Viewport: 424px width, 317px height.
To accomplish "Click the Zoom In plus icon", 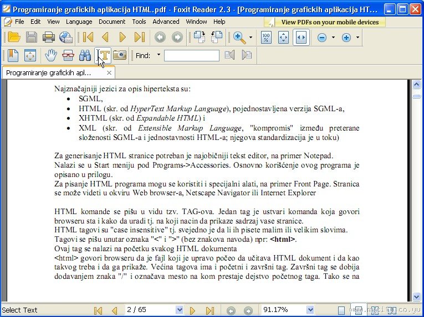I will [x=346, y=38].
